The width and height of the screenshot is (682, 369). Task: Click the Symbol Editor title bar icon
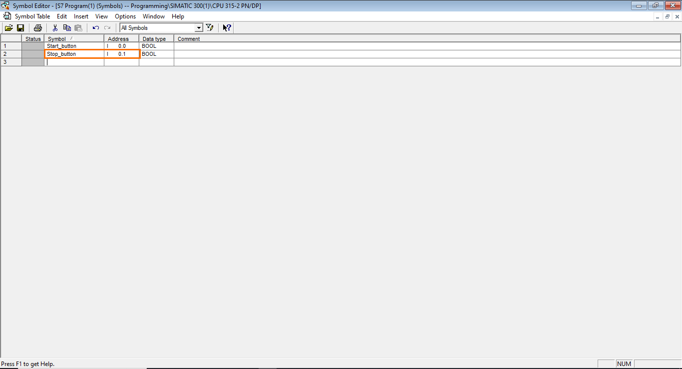6,5
